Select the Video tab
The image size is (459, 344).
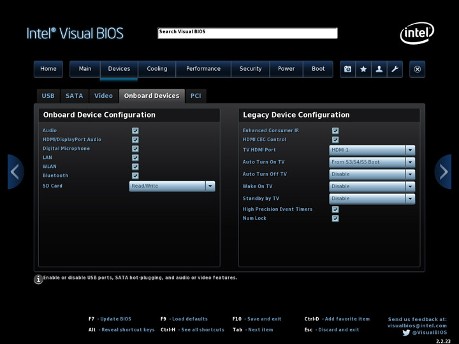[x=104, y=96]
